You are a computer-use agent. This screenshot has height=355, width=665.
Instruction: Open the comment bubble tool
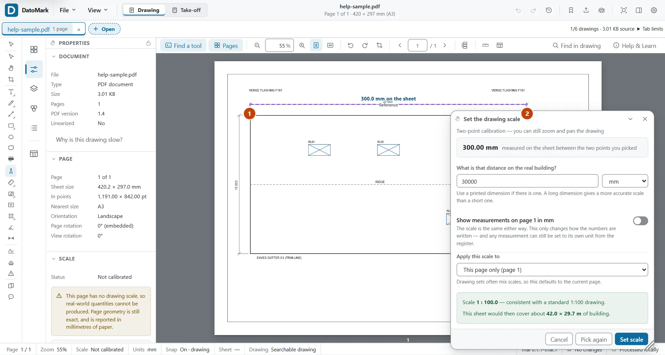coord(11,297)
